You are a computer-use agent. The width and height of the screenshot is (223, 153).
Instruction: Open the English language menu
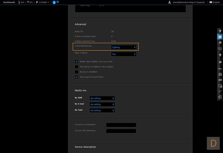coord(215,2)
